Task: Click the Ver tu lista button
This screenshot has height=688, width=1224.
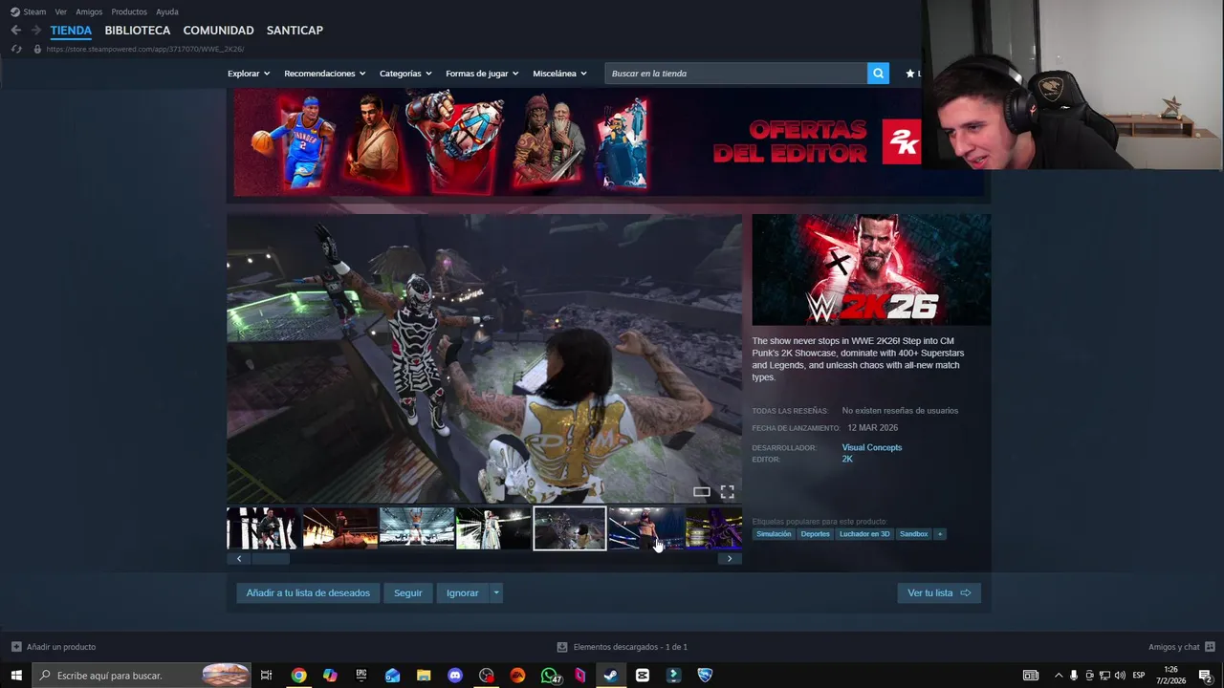Action: coord(939,593)
